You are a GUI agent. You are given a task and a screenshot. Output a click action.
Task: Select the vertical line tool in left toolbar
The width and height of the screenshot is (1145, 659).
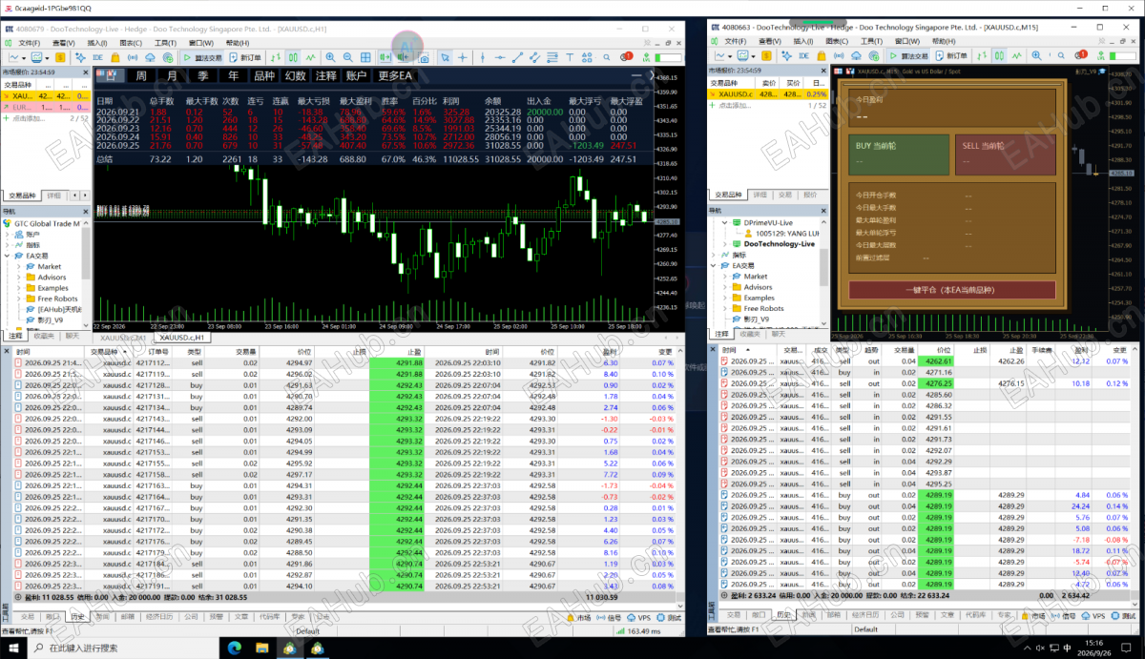pos(483,57)
